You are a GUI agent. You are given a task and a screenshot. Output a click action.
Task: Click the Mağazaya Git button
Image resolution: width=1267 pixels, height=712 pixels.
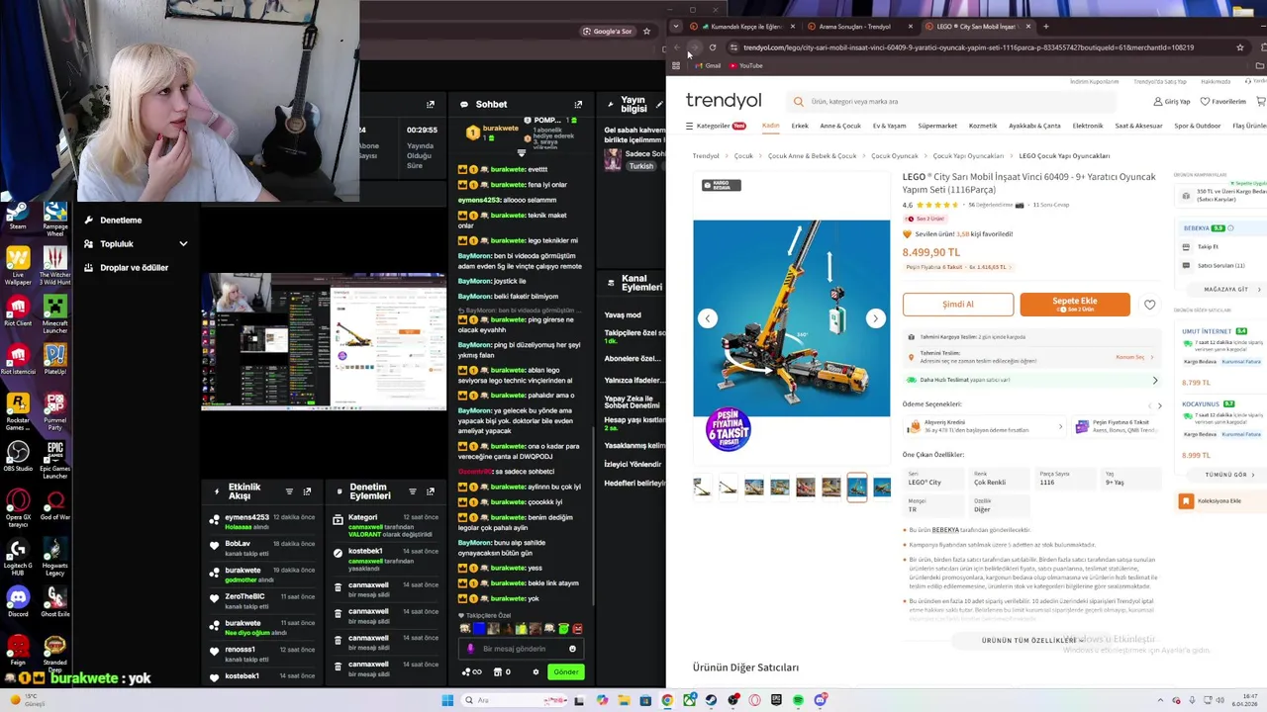pyautogui.click(x=1226, y=290)
